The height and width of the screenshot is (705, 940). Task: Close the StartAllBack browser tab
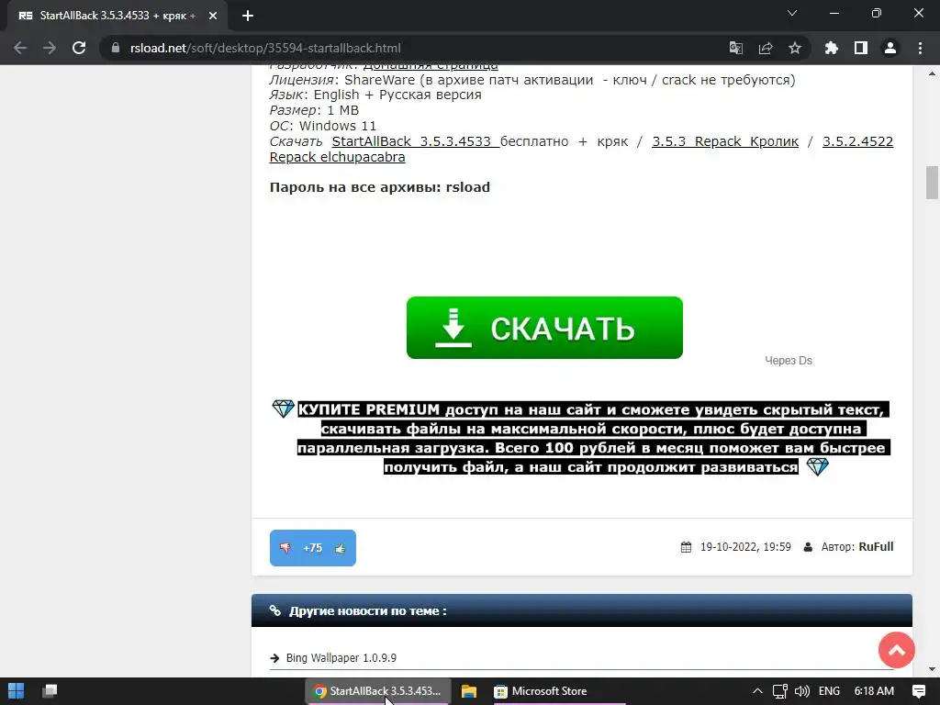pos(213,16)
